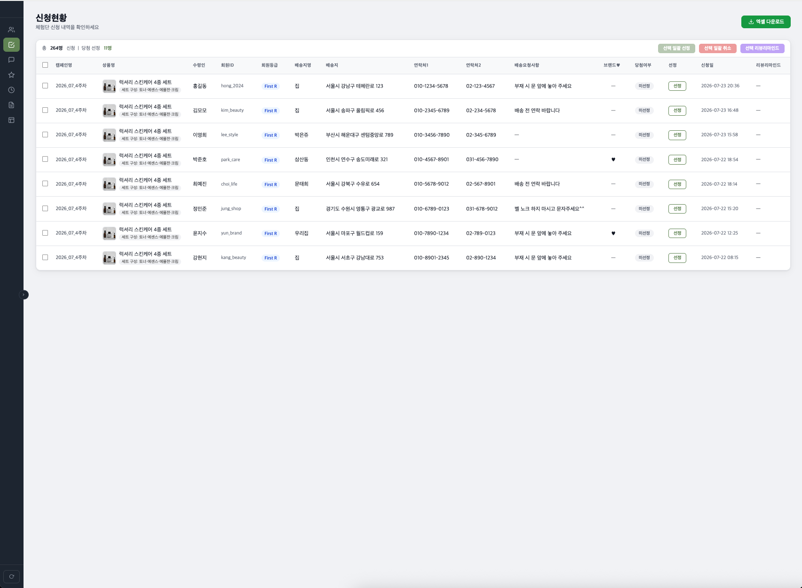Screen dimensions: 802x588
Task: Click 선택 일괄 선정 button
Action: [676, 48]
